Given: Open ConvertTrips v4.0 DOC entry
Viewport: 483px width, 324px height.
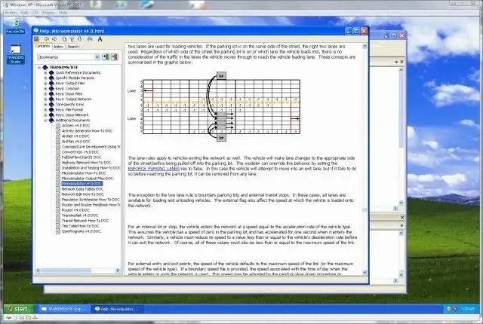Looking at the screenshot, I should click(x=81, y=152).
